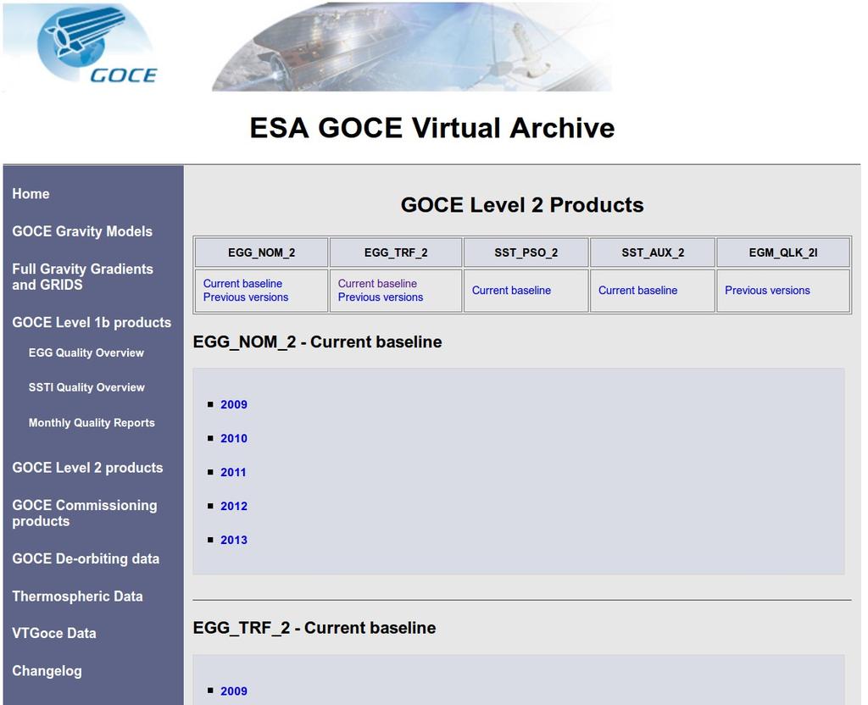Click EGG_NOM_2 Previous versions link
The image size is (868, 705).
coord(246,297)
